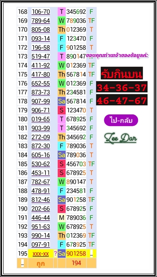Select row number 180

pyautogui.click(x=23, y=119)
